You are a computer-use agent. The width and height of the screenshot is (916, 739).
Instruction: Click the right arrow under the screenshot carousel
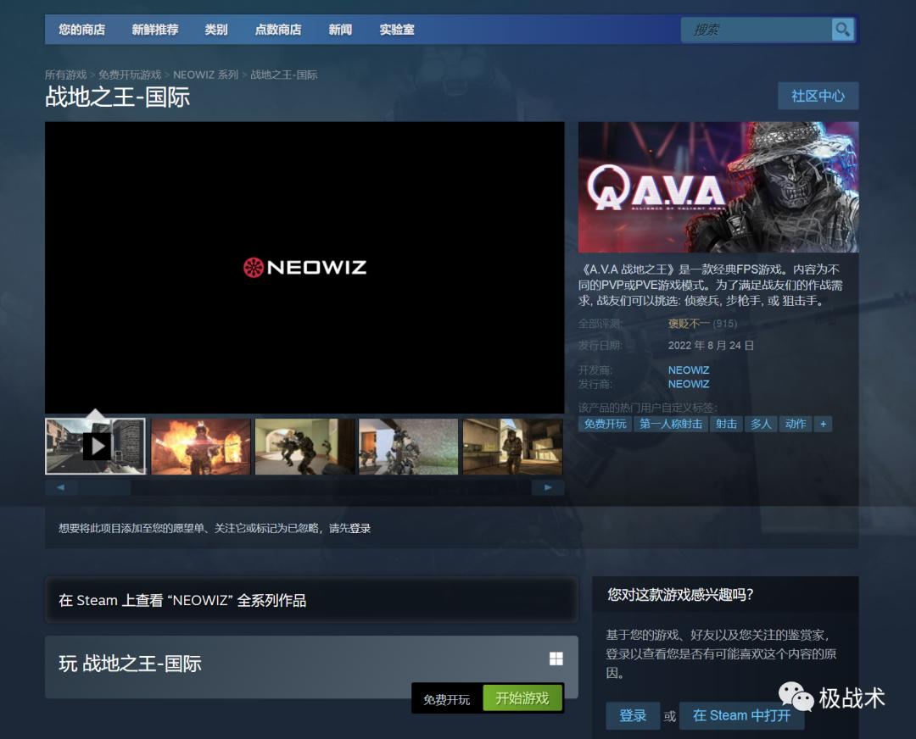click(x=547, y=486)
